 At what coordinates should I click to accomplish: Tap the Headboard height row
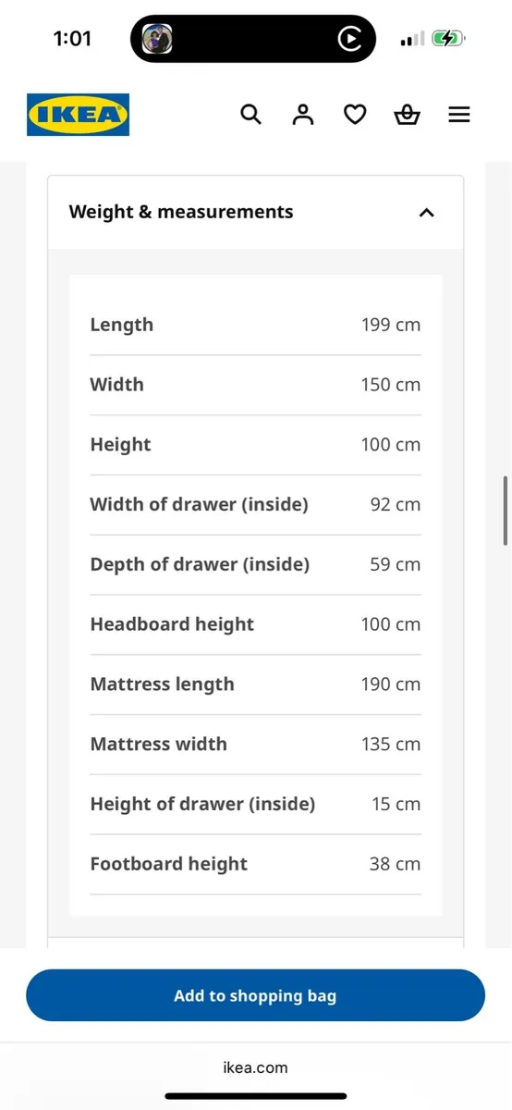(255, 624)
